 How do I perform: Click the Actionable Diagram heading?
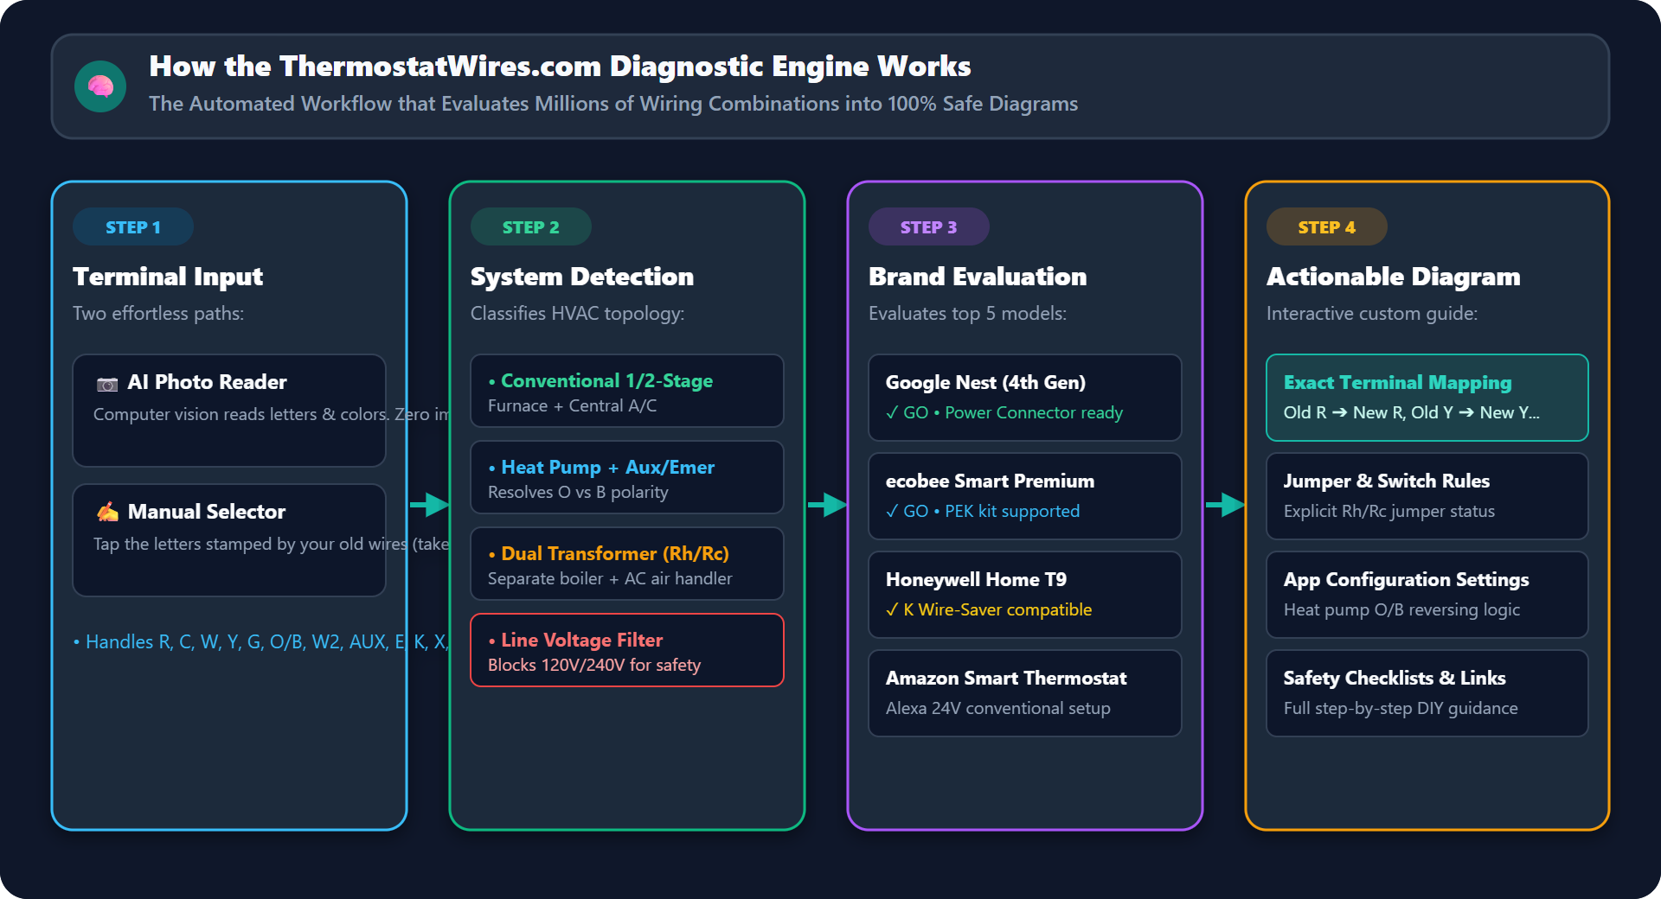1394,277
